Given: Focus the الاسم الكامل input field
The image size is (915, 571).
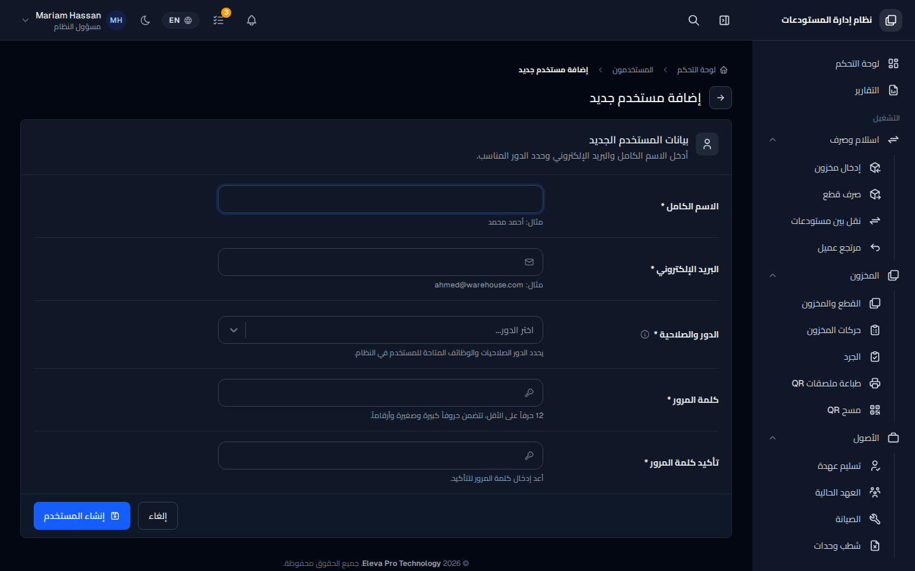Looking at the screenshot, I should pos(381,199).
